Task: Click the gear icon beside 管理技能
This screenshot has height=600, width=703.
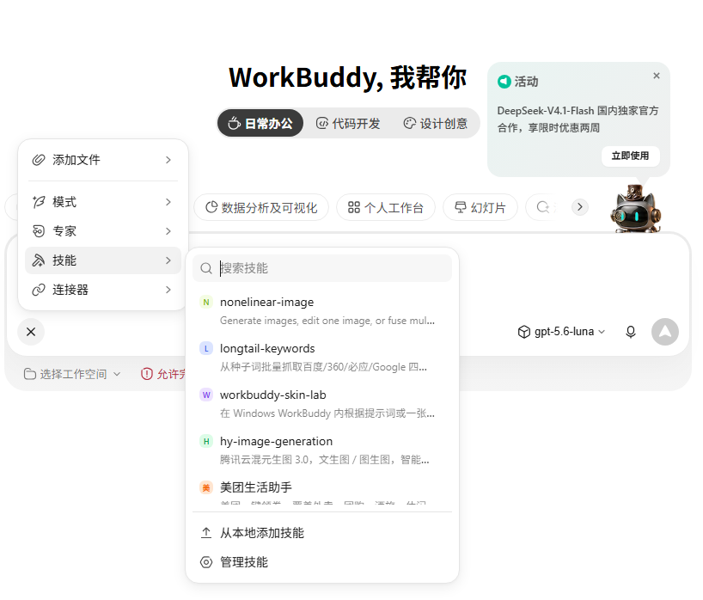Action: click(206, 562)
